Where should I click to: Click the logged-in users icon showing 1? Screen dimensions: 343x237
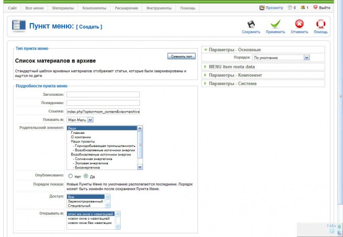coord(303,8)
